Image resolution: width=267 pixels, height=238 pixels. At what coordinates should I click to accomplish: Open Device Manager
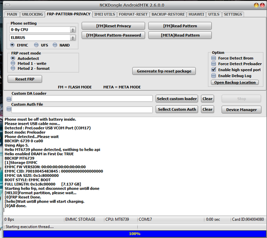coord(241,110)
